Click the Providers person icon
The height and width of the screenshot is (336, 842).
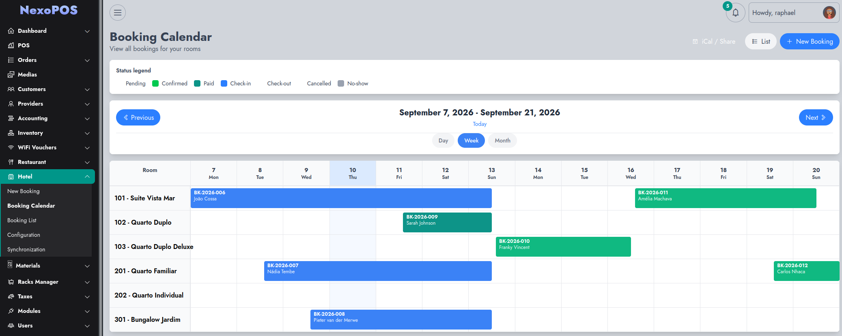[x=11, y=104]
